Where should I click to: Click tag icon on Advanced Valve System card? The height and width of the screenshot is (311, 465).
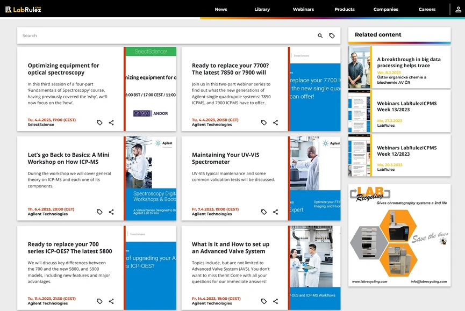263,301
